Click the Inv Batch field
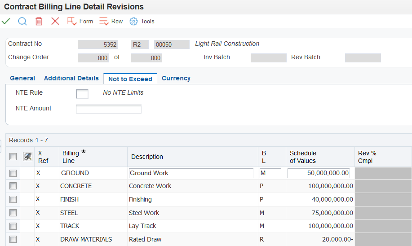 tap(269, 58)
